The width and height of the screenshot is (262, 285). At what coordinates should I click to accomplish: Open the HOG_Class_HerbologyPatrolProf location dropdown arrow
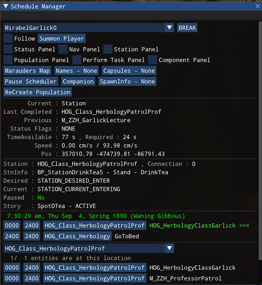point(169,248)
